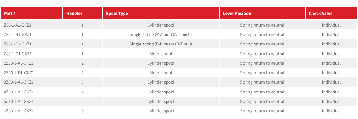Select part number 2Z80-1-D1-GKZ1
Image resolution: width=358 pixels, height=119 pixels.
[19, 73]
